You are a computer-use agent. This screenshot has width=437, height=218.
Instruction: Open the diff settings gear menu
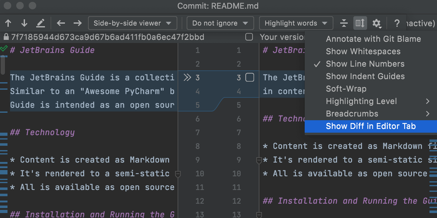pos(377,23)
